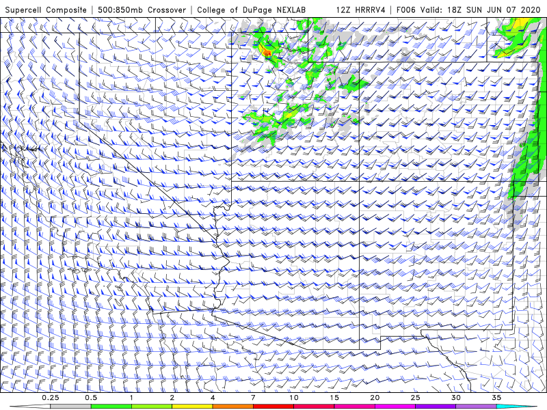The height and width of the screenshot is (410, 547).
Task: Select the bright green 0.5–1 legend swatch
Action: [111, 407]
